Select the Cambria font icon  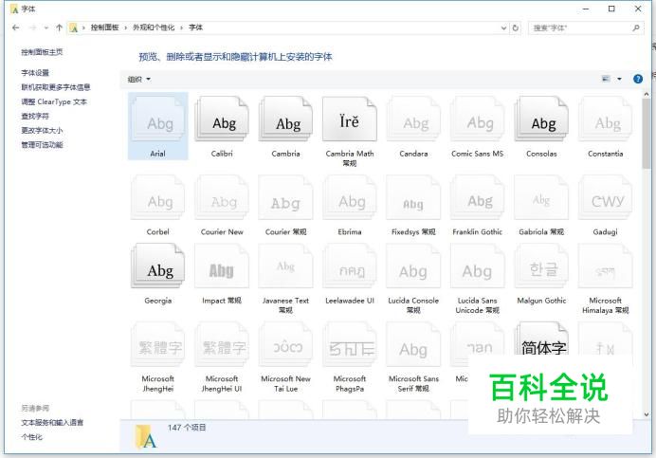coord(285,119)
